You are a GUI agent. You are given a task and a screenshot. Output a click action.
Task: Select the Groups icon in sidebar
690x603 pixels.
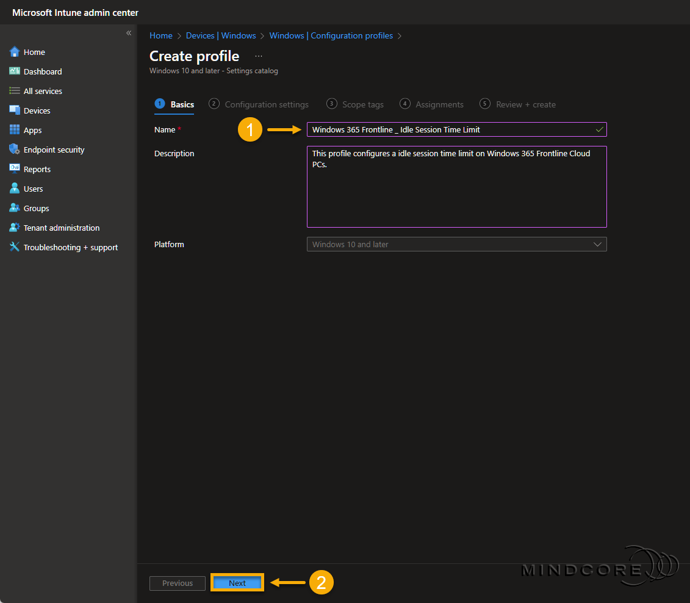15,208
